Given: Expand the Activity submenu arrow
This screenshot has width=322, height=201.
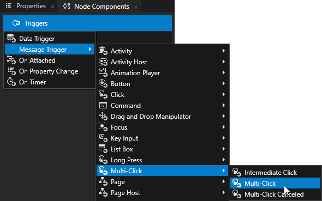Looking at the screenshot, I should coord(223,51).
